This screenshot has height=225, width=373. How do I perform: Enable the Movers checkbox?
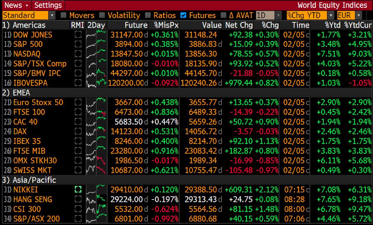click(64, 15)
